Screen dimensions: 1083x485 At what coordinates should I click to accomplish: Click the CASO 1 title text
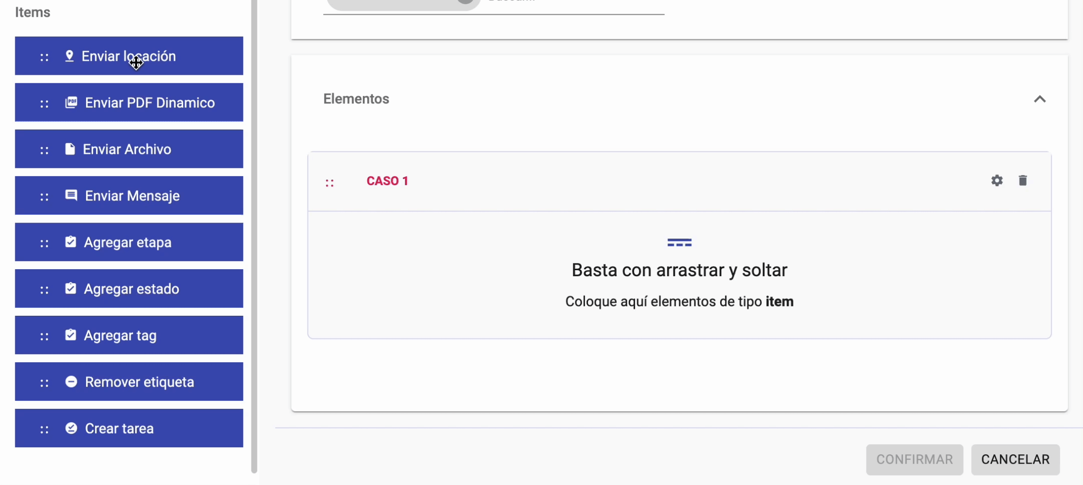[387, 181]
